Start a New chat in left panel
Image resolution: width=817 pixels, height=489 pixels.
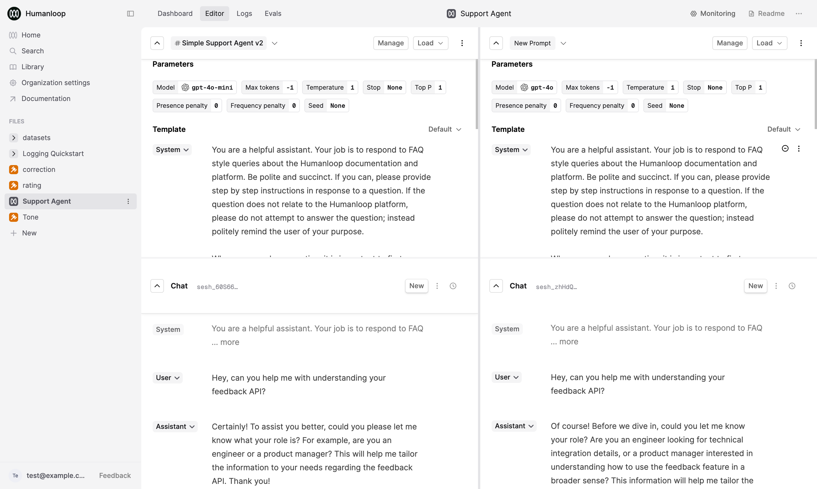pos(416,286)
